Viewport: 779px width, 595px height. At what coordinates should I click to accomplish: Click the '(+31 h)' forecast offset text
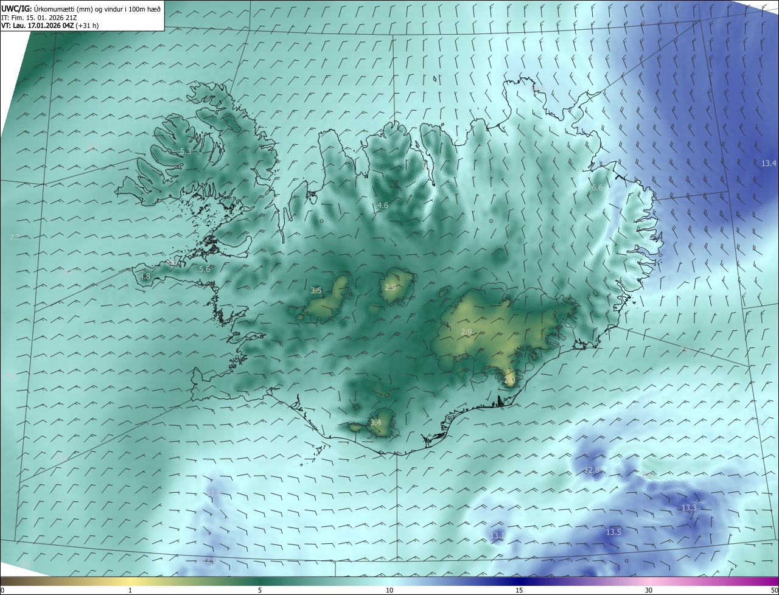[x=87, y=26]
